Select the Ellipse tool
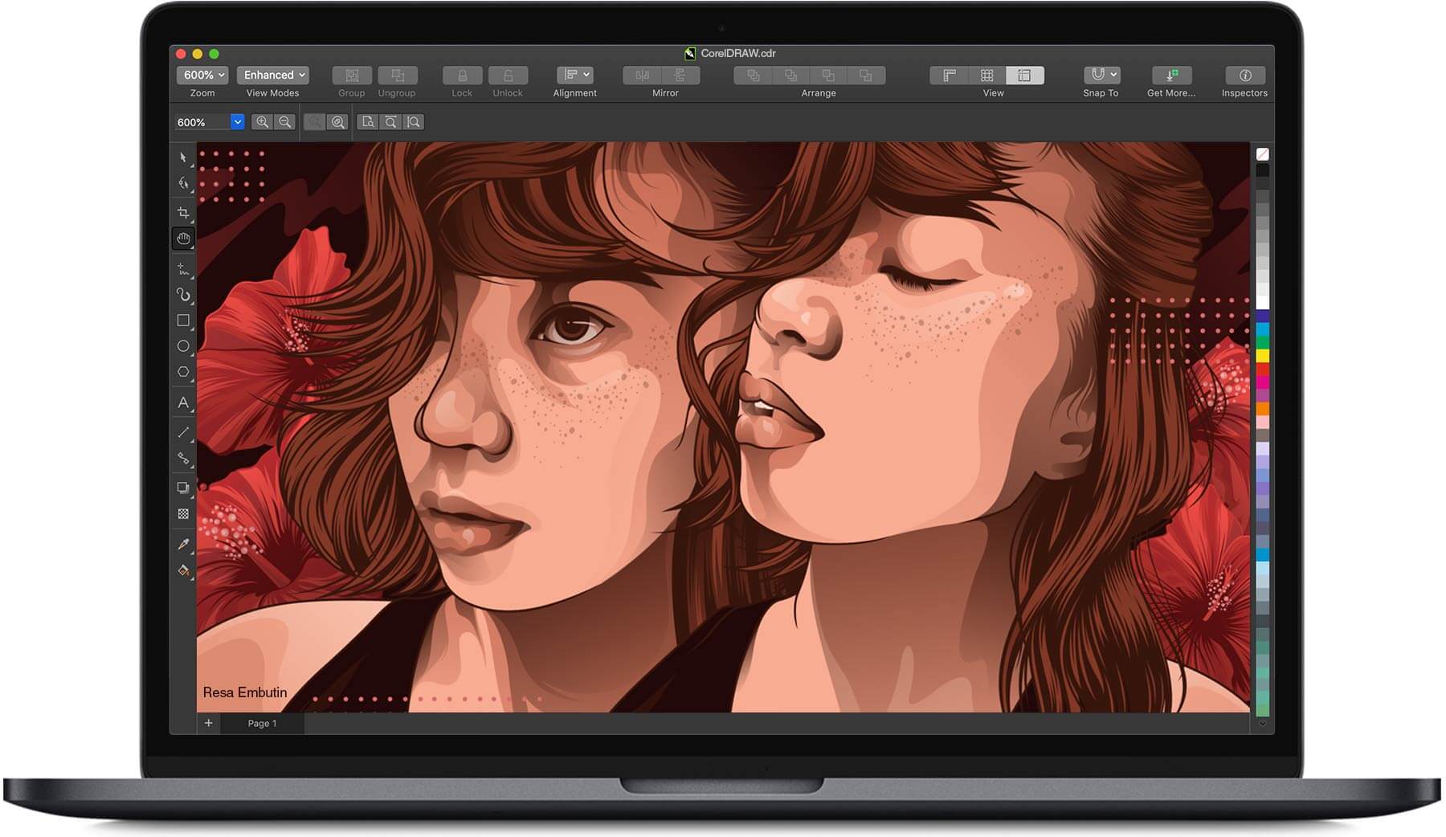 coord(183,346)
